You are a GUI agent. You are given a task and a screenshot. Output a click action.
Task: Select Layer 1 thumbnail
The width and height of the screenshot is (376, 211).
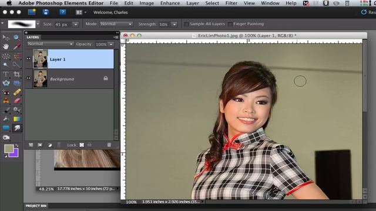pos(40,59)
